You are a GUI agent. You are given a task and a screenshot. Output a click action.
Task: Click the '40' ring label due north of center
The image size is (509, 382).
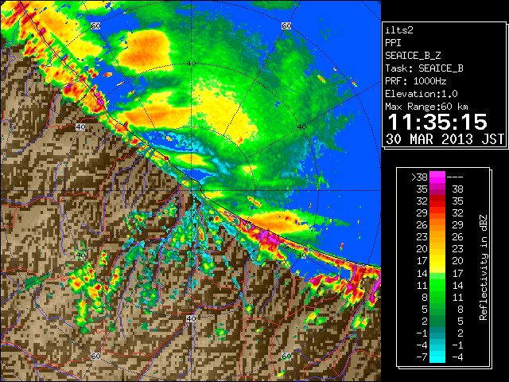(191, 63)
